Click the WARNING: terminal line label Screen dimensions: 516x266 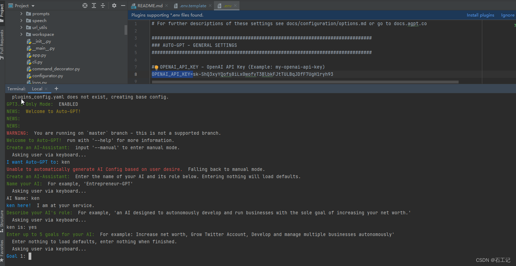(18, 133)
